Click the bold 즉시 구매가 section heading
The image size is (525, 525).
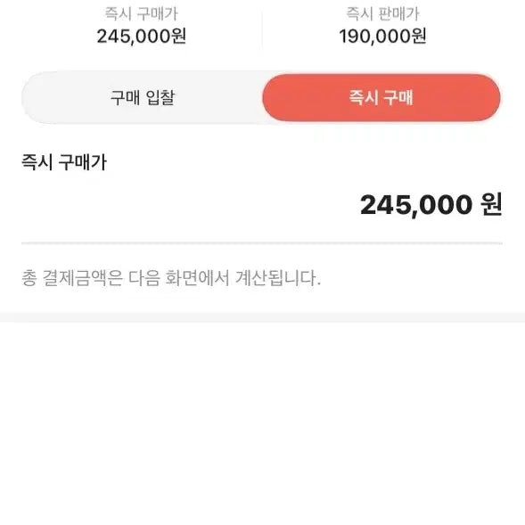(64, 162)
